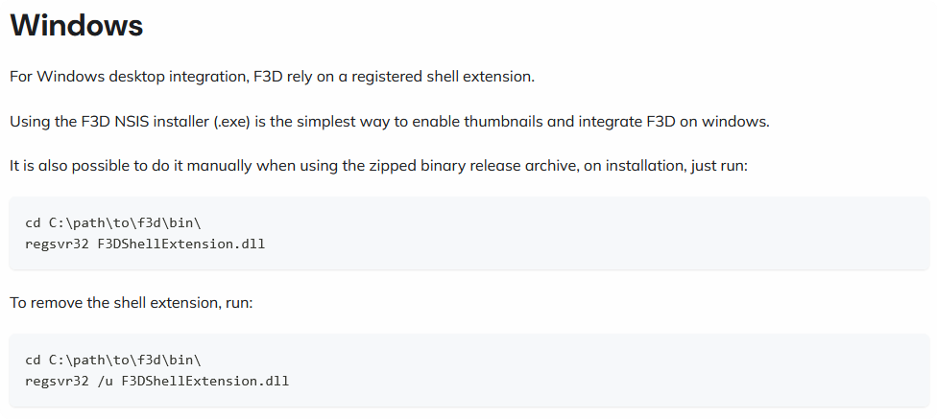Screen dimensions: 937x419
Task: Click "F3DShellExtension.dll" in the unregister command
Action: click(x=204, y=381)
